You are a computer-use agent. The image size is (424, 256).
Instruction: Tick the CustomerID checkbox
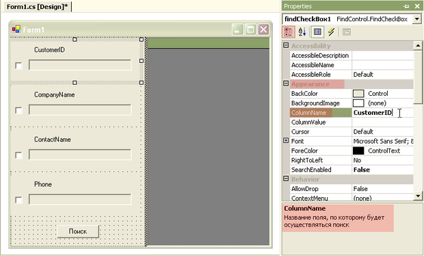click(18, 66)
